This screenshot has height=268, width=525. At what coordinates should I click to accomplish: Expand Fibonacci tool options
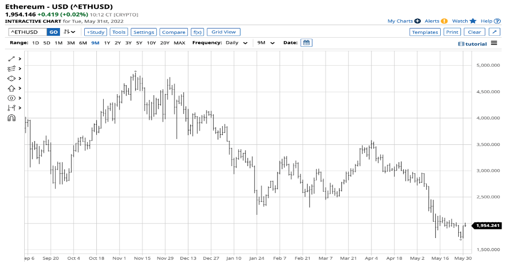(x=20, y=69)
